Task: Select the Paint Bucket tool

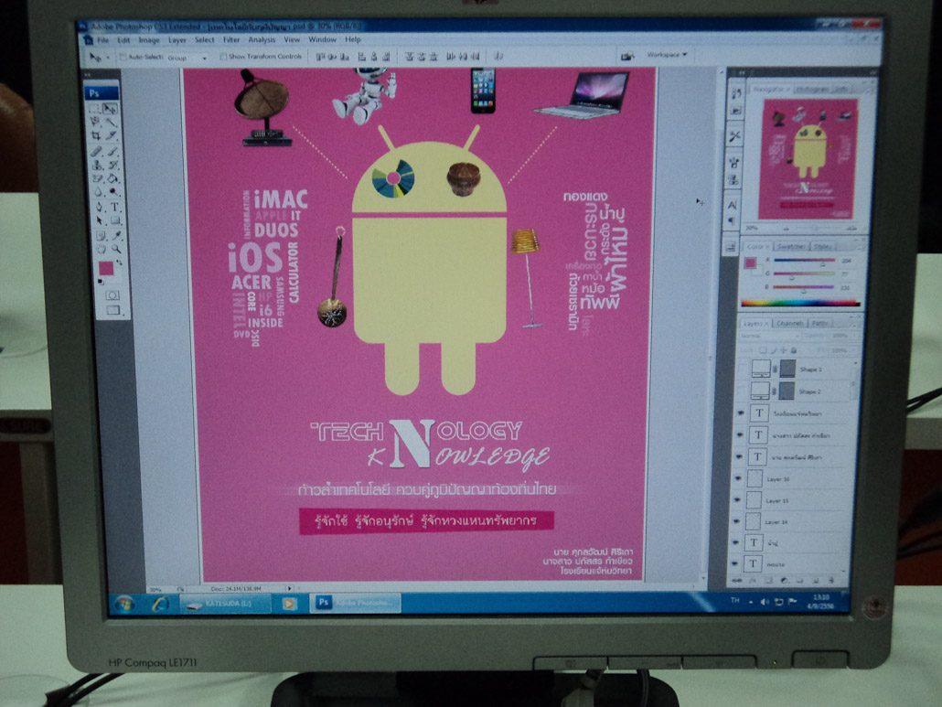Action: 113,178
